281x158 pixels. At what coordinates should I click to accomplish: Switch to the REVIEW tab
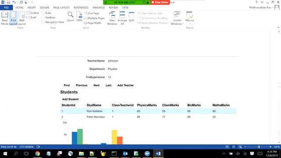pyautogui.click(x=113, y=7)
